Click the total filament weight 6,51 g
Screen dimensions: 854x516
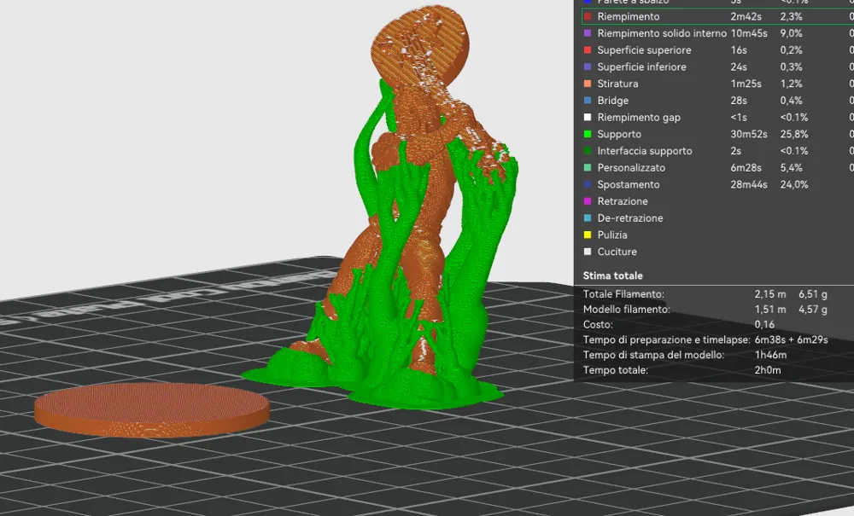point(813,294)
